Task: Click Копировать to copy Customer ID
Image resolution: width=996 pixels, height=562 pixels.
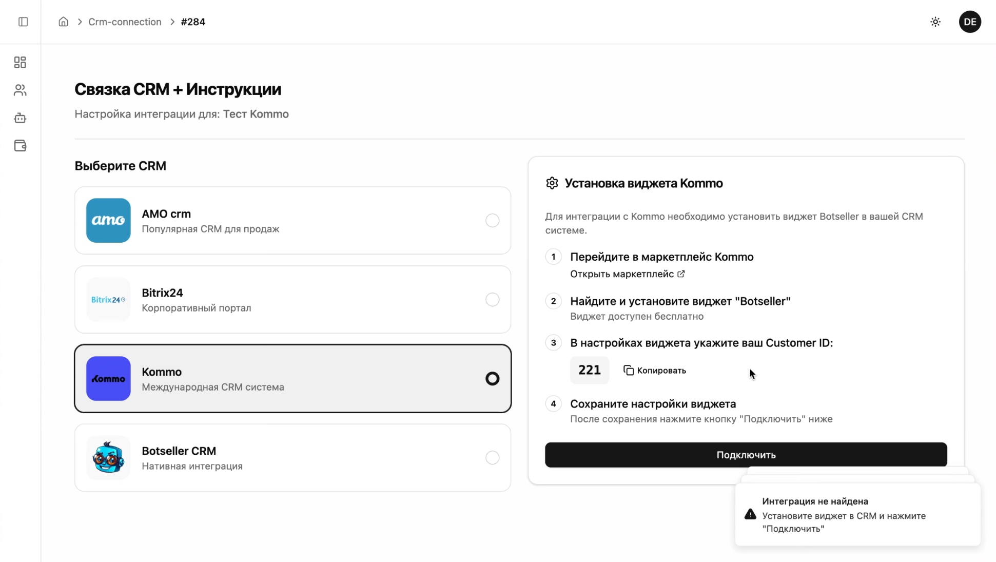Action: [x=655, y=370]
